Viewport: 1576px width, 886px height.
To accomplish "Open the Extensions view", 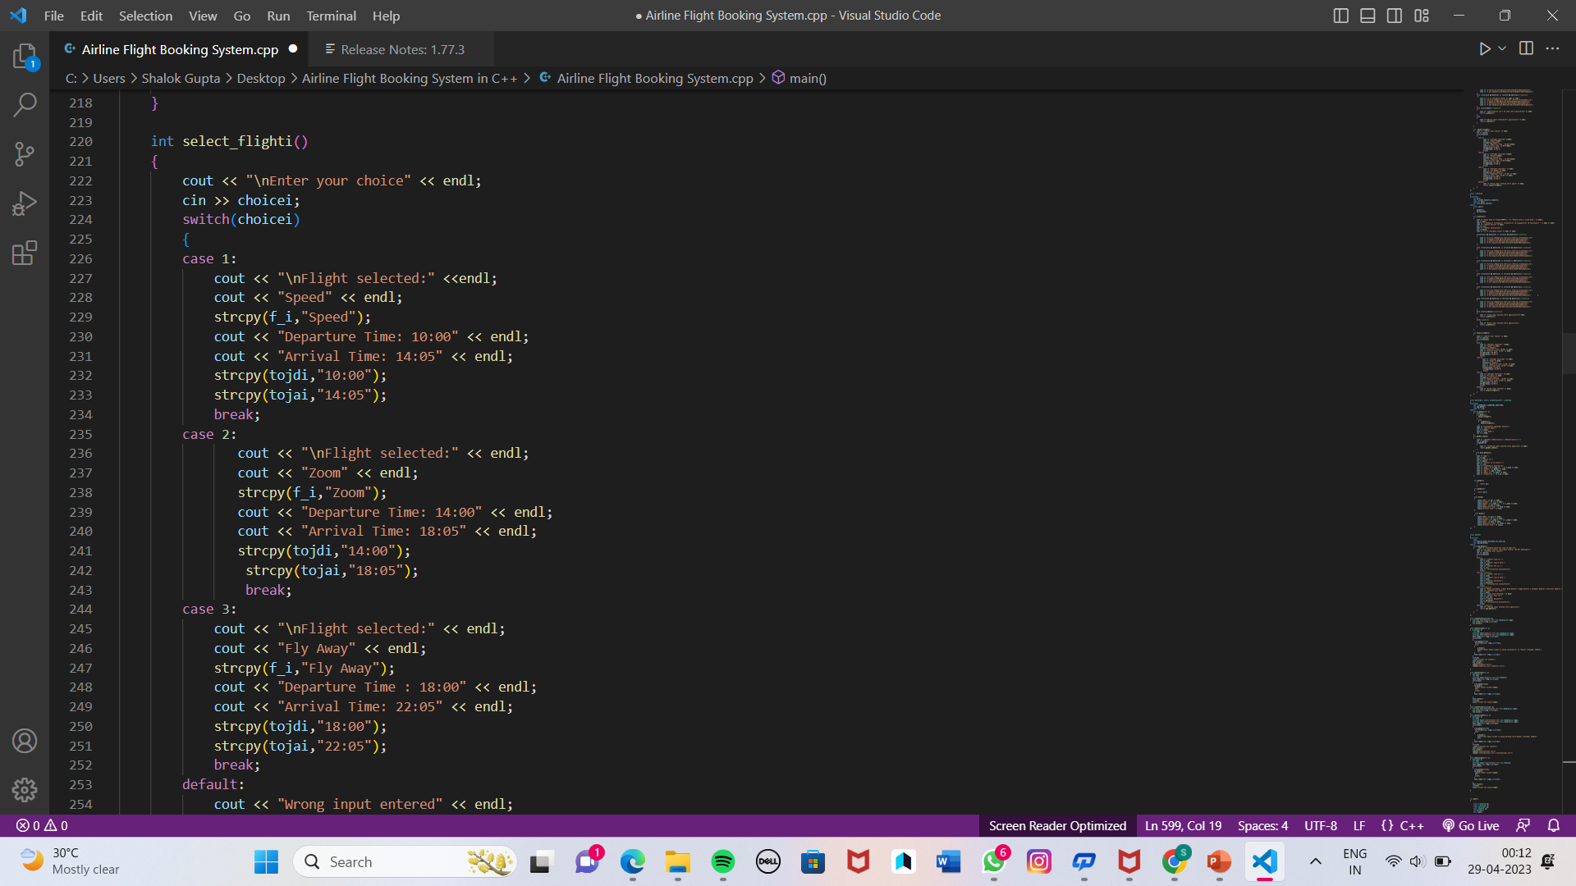I will (x=25, y=253).
